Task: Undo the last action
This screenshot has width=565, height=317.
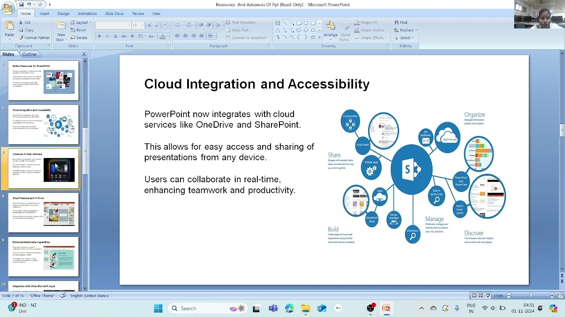Action: tap(29, 4)
